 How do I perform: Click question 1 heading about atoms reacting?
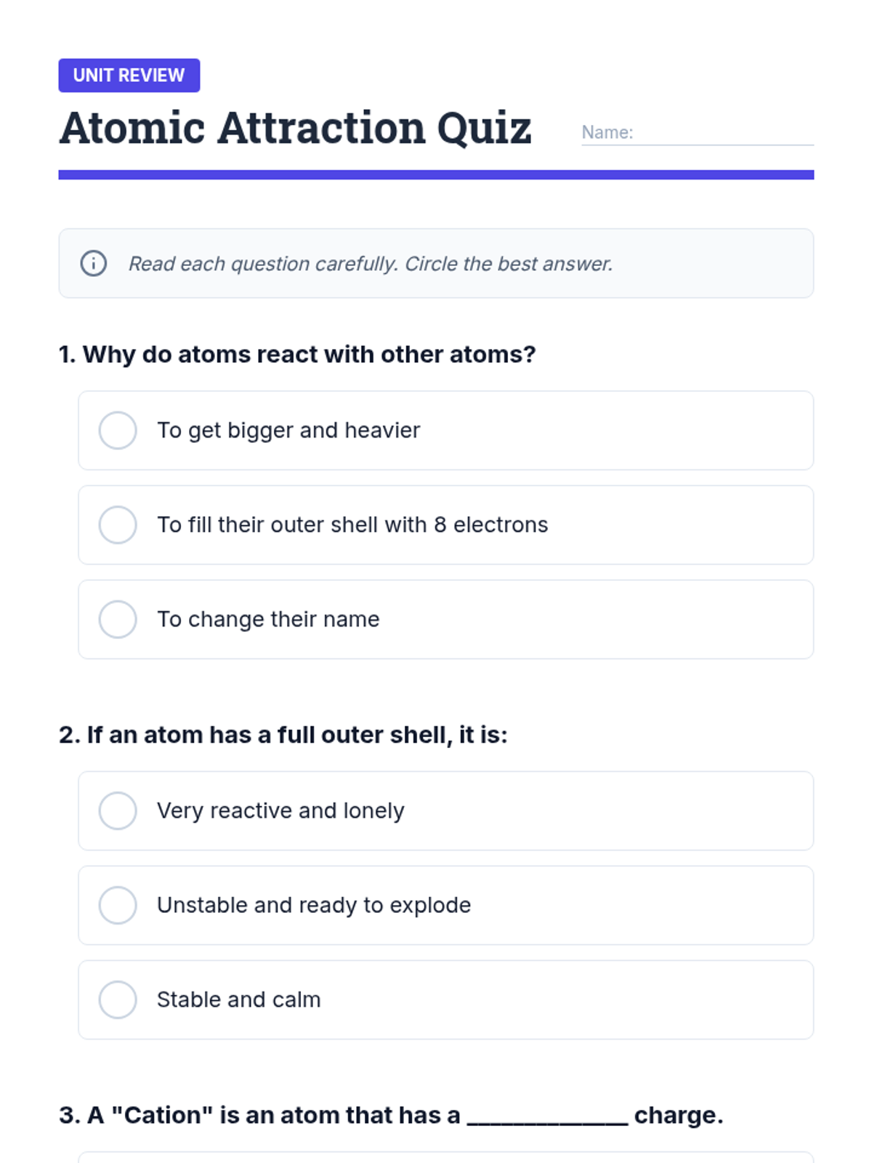point(297,354)
